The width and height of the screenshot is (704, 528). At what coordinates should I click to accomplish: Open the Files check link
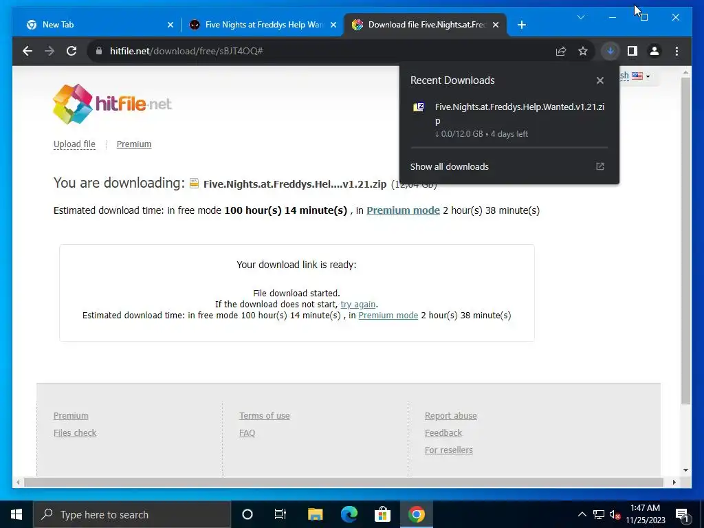click(75, 433)
